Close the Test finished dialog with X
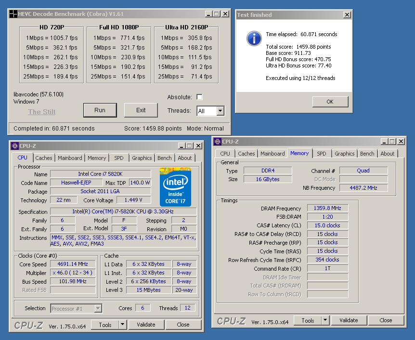 (x=347, y=15)
